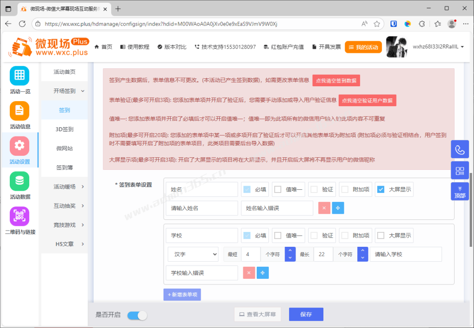Select the 活动信息 document icon
Screen dimensions: 474x328
coord(19,111)
